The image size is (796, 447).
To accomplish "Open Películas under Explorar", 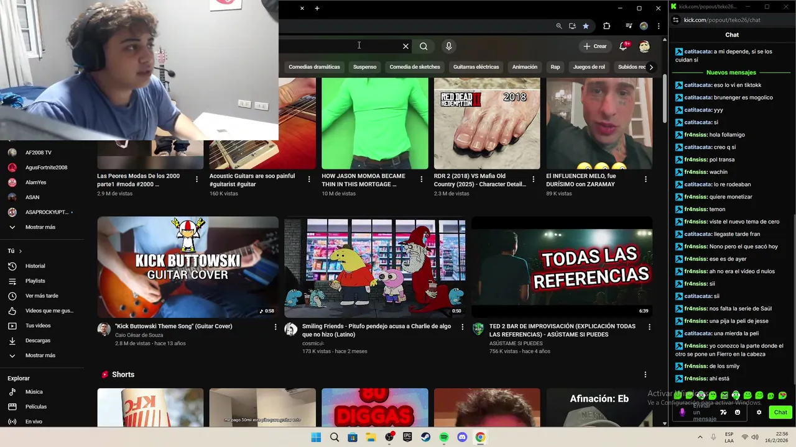I will pyautogui.click(x=36, y=407).
